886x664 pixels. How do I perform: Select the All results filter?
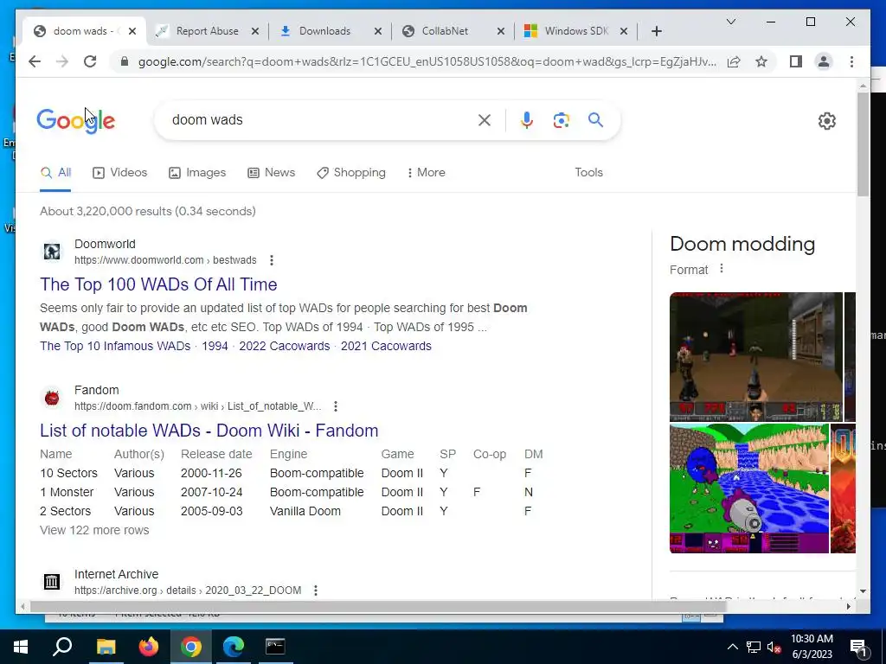pyautogui.click(x=55, y=172)
